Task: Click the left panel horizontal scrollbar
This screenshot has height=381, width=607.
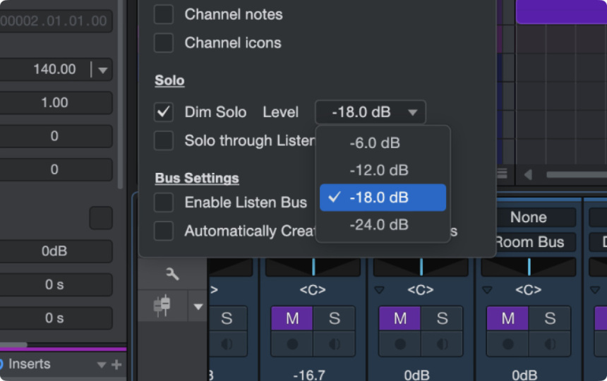Action: pyautogui.click(x=13, y=344)
